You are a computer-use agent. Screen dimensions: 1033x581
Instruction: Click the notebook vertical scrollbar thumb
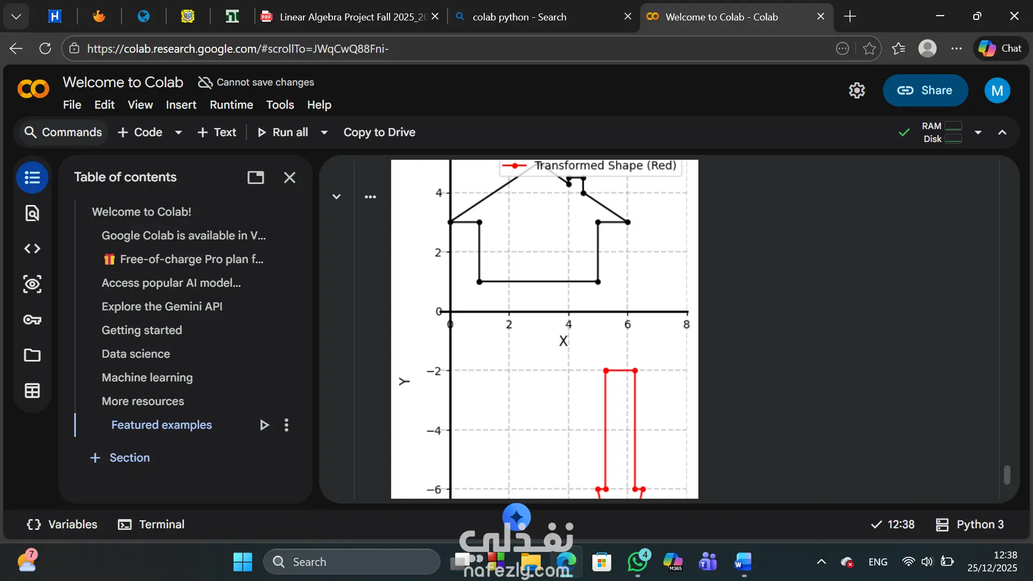(1007, 474)
